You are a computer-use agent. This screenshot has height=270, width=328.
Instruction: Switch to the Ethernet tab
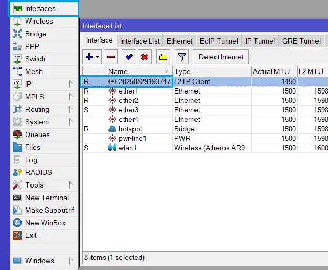click(179, 41)
